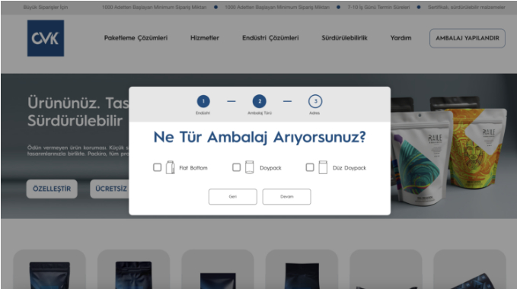The image size is (517, 289).
Task: Jump to step 3 Adres circle
Action: pyautogui.click(x=315, y=101)
